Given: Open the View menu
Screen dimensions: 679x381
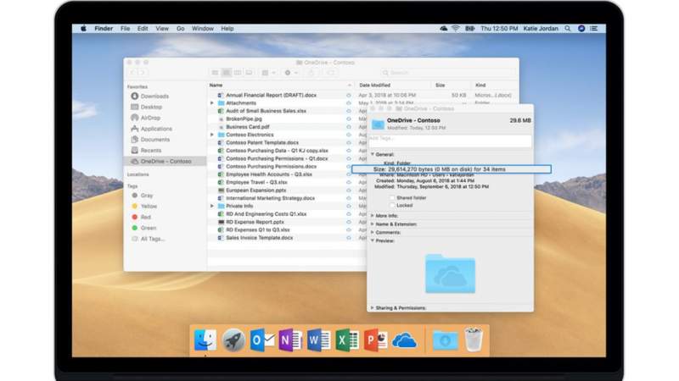Looking at the screenshot, I should tap(162, 29).
